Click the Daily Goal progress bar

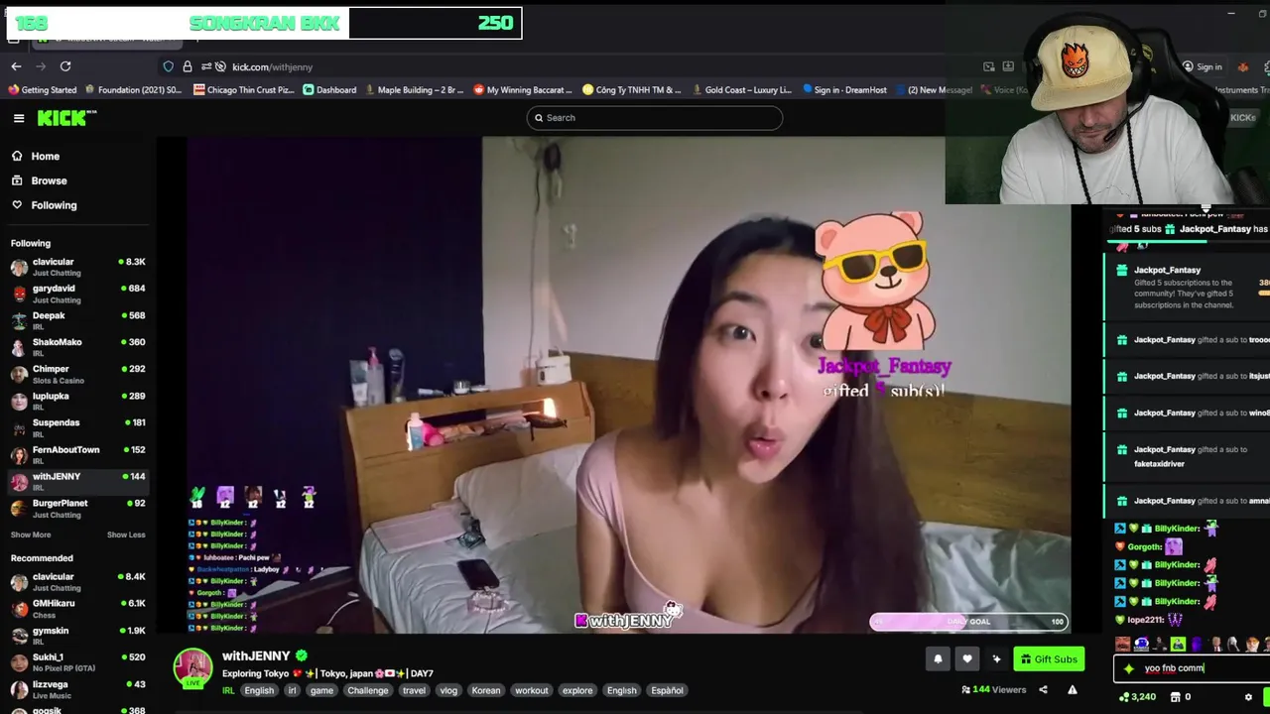(x=968, y=622)
